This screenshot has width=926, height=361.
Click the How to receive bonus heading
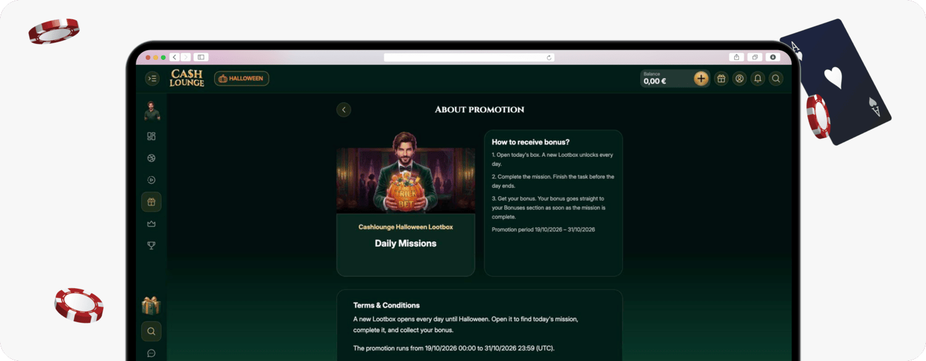point(531,142)
